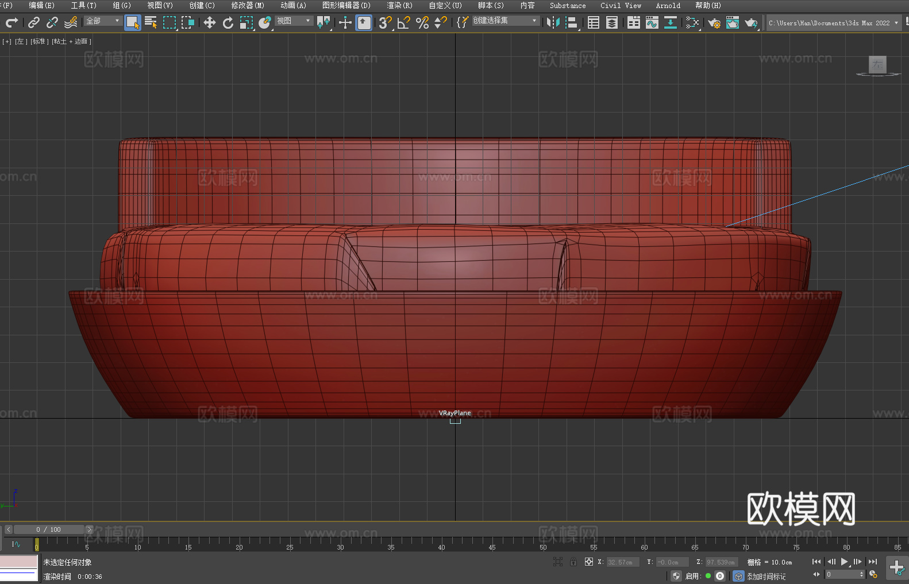Open the Curve Editor
This screenshot has height=584, width=909.
(x=652, y=22)
